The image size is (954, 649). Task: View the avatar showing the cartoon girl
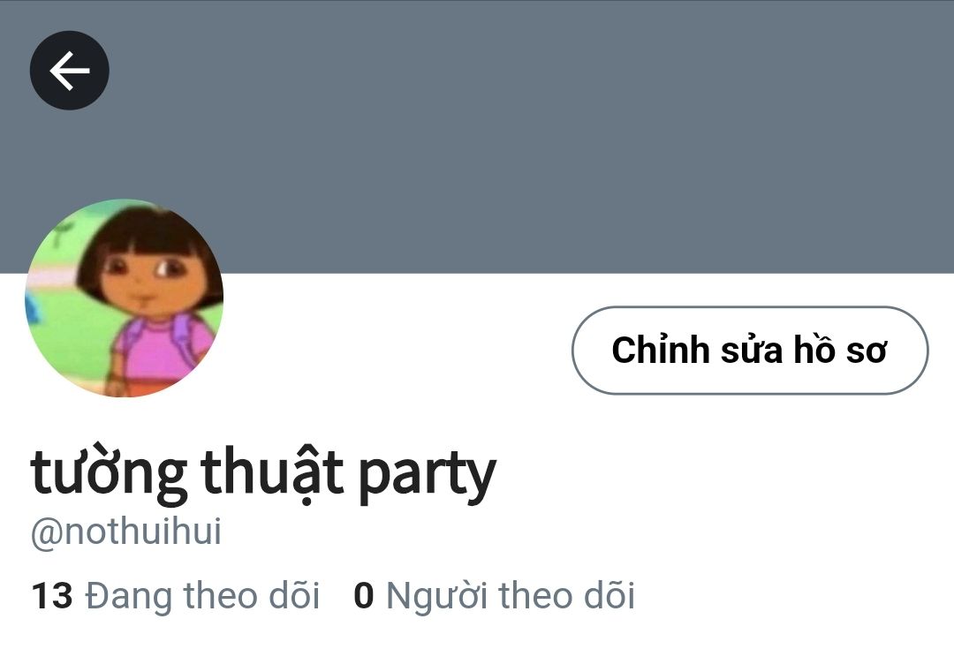(x=125, y=298)
